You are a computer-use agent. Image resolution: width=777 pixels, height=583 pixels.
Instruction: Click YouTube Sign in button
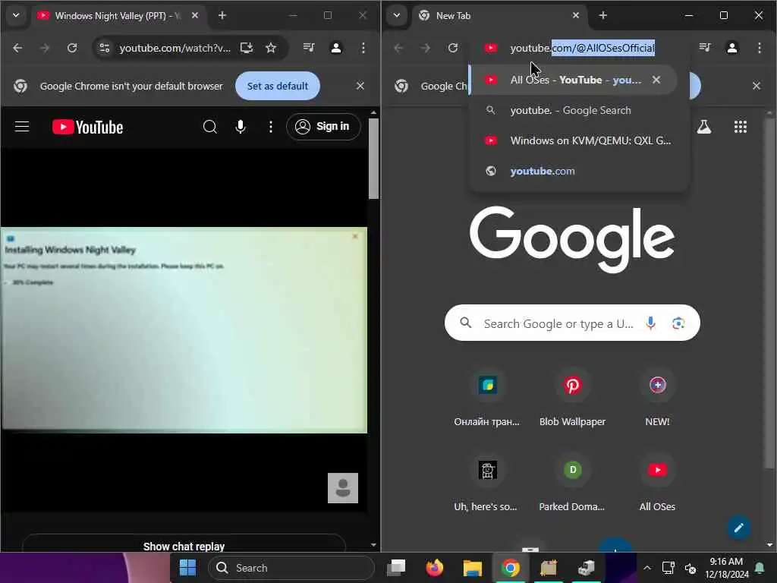323,127
